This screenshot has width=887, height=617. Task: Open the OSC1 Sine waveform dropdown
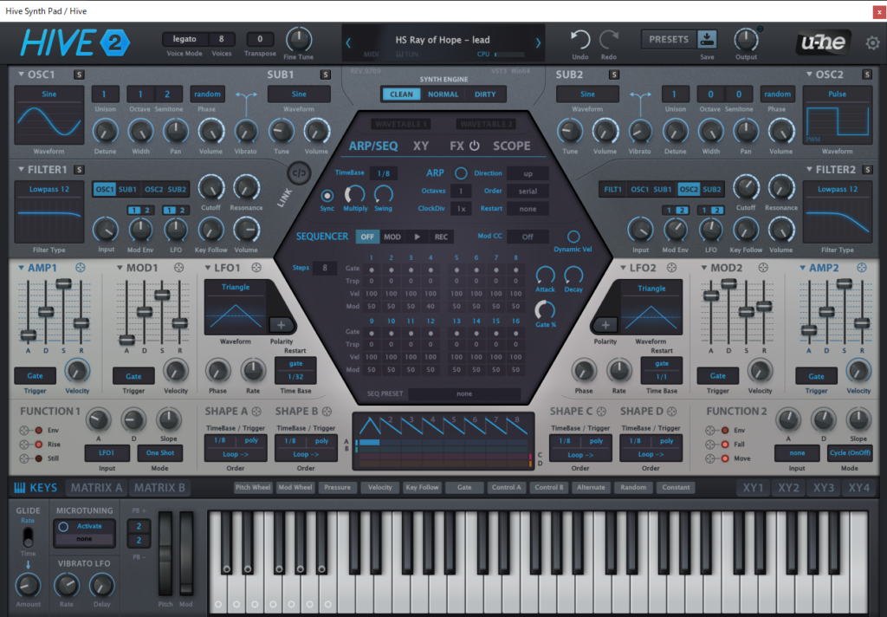coord(49,94)
